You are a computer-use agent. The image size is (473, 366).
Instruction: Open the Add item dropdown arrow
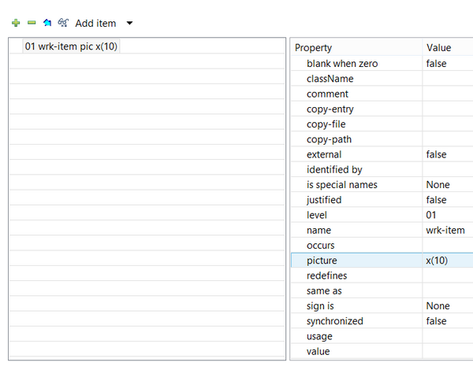[x=129, y=24]
